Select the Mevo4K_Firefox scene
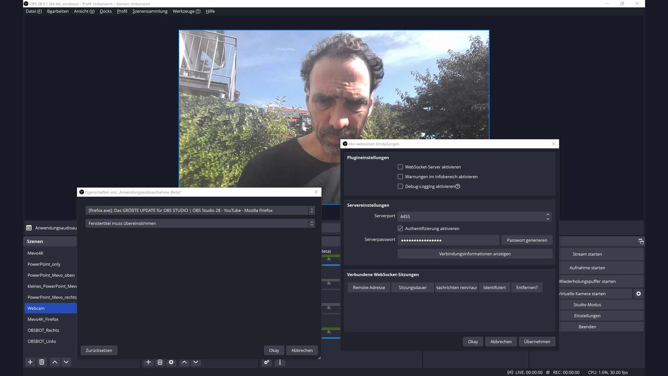Image resolution: width=668 pixels, height=376 pixels. pyautogui.click(x=43, y=319)
